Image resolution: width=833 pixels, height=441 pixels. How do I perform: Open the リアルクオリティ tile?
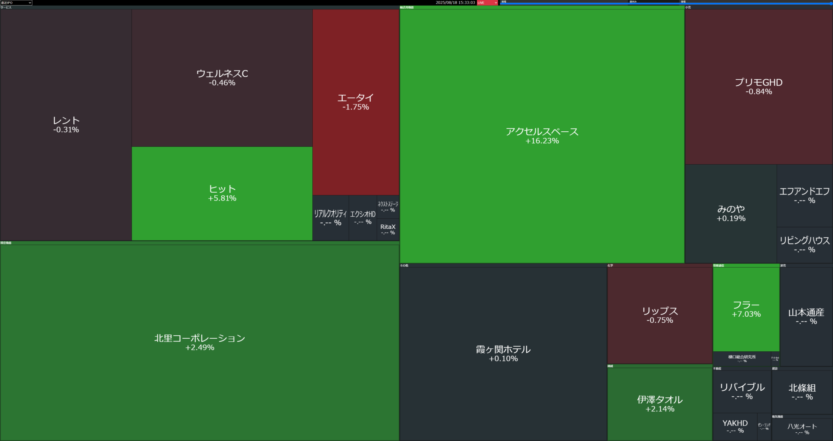tap(331, 218)
